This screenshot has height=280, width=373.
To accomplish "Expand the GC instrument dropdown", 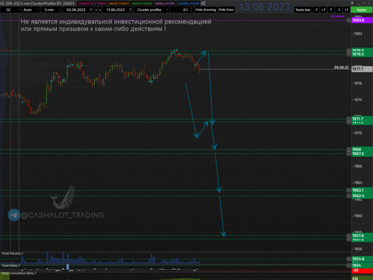I will coord(11,10).
